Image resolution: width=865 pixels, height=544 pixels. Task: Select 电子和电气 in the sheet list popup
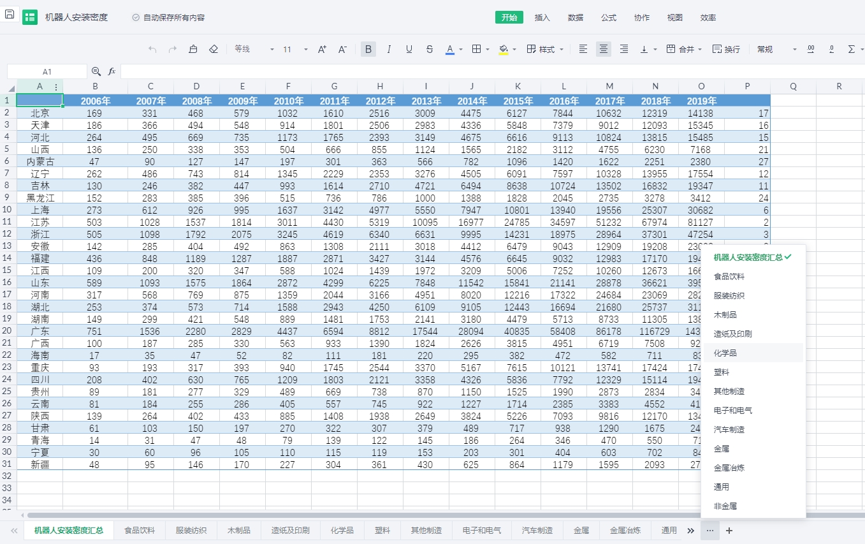[753, 410]
